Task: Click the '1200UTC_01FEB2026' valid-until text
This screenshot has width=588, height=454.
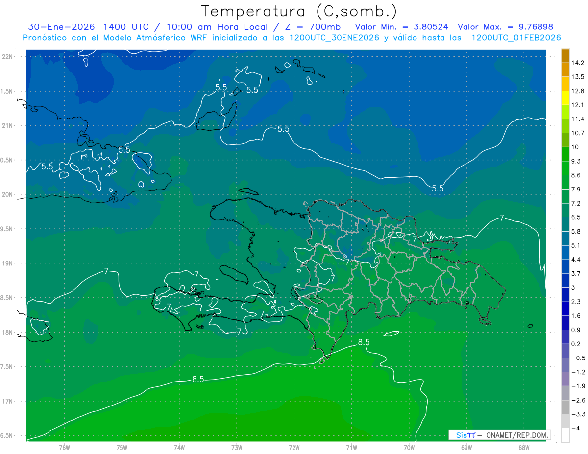Action: tap(516, 38)
